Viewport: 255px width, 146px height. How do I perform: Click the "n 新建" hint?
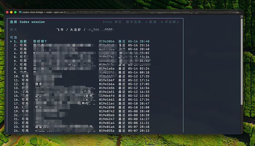[x=151, y=22]
